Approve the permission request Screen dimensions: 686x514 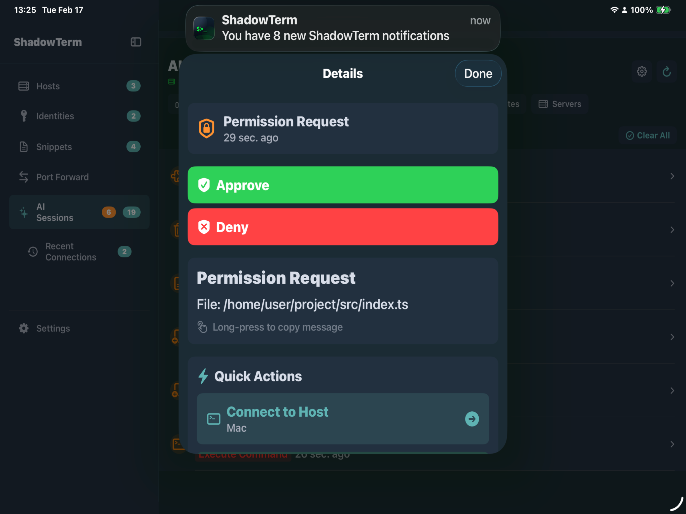pyautogui.click(x=343, y=185)
